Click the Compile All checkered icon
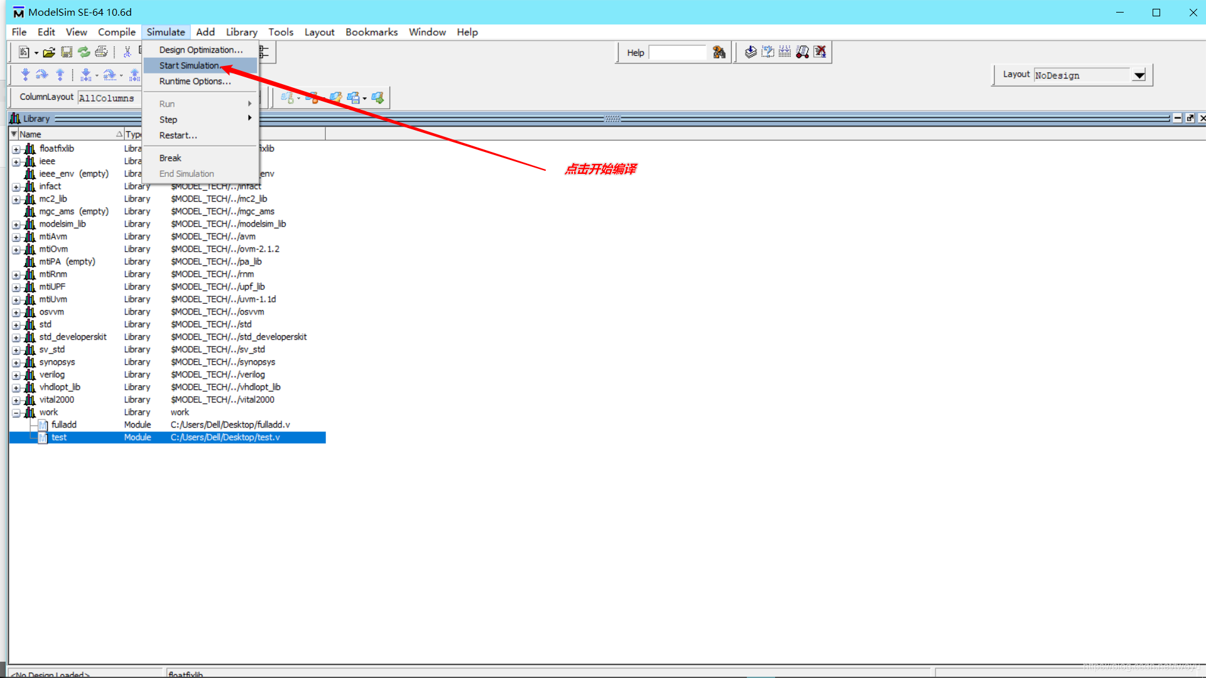The image size is (1206, 678). point(768,52)
